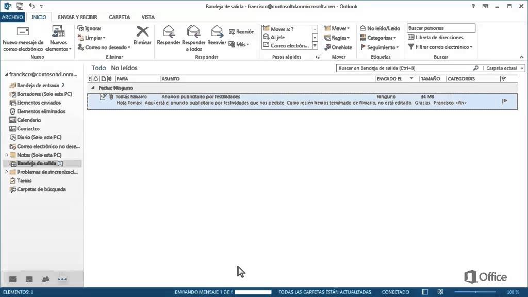Open the Pasos rápidos dialog launcher
The width and height of the screenshot is (528, 297).
tap(318, 57)
